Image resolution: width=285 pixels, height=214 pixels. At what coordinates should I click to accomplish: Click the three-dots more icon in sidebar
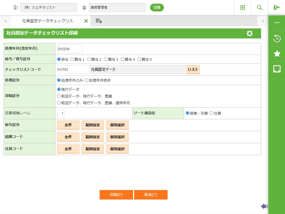pos(277,23)
